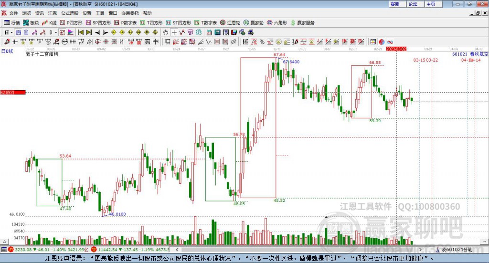Expand the bottom-left panel triangle

coord(4,242)
